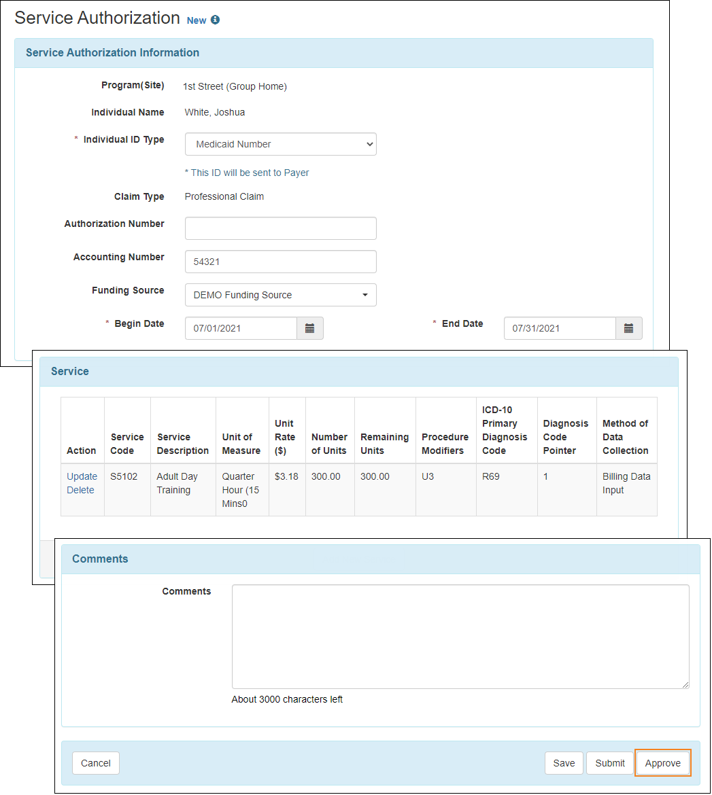Focus the Authorization Number field
This screenshot has height=795, width=712.
point(280,228)
